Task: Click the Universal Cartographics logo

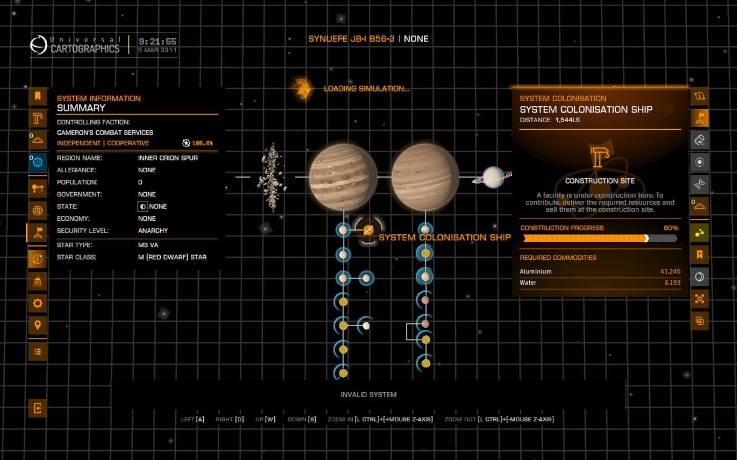Action: coord(75,45)
